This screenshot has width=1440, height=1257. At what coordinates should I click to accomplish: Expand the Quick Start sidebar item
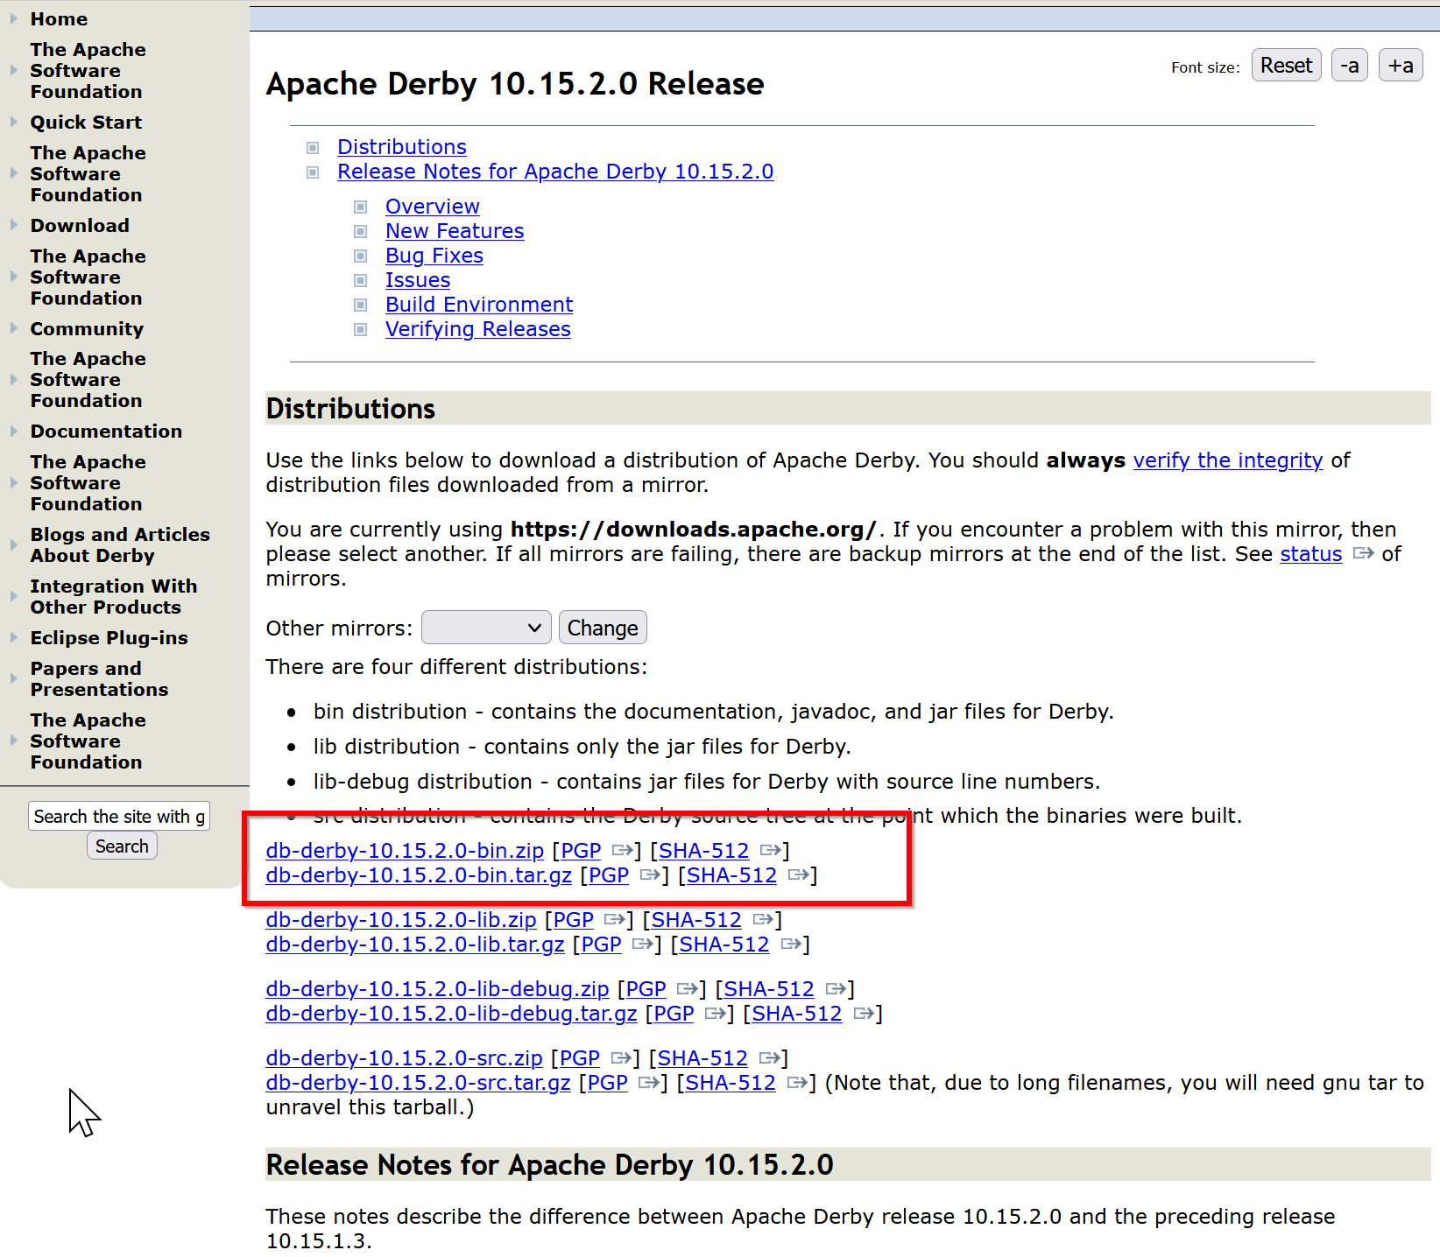click(13, 122)
